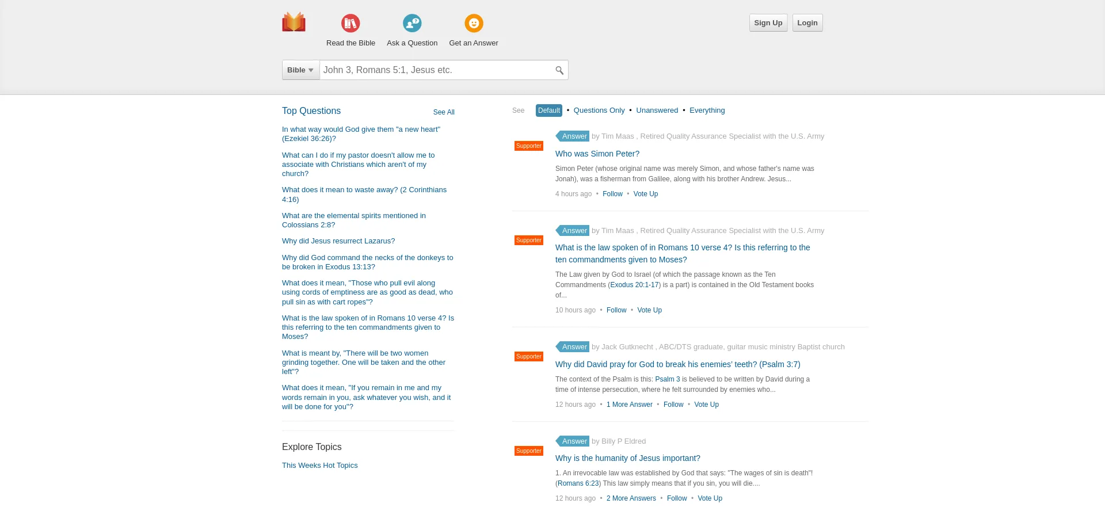Viewport: 1105px width, 511px height.
Task: Open the Top Questions heading link
Action: [x=311, y=111]
